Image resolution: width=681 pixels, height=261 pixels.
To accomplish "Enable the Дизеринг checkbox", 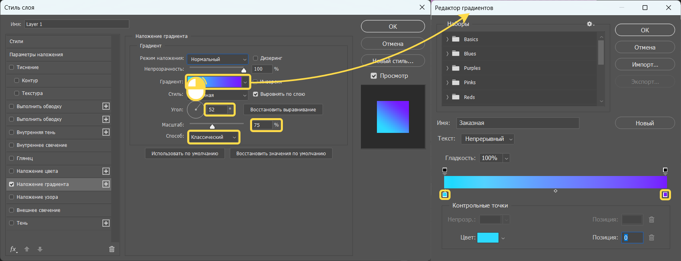I will pos(255,58).
